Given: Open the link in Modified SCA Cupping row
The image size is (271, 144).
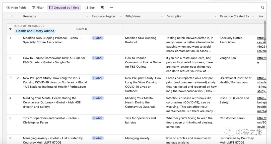Looking at the screenshot, I should [x=262, y=44].
